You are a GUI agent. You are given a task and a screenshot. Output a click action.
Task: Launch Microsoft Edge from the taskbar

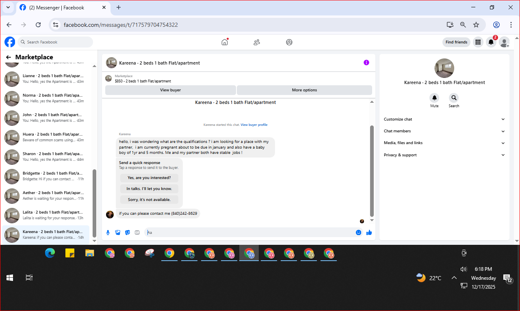pyautogui.click(x=50, y=253)
